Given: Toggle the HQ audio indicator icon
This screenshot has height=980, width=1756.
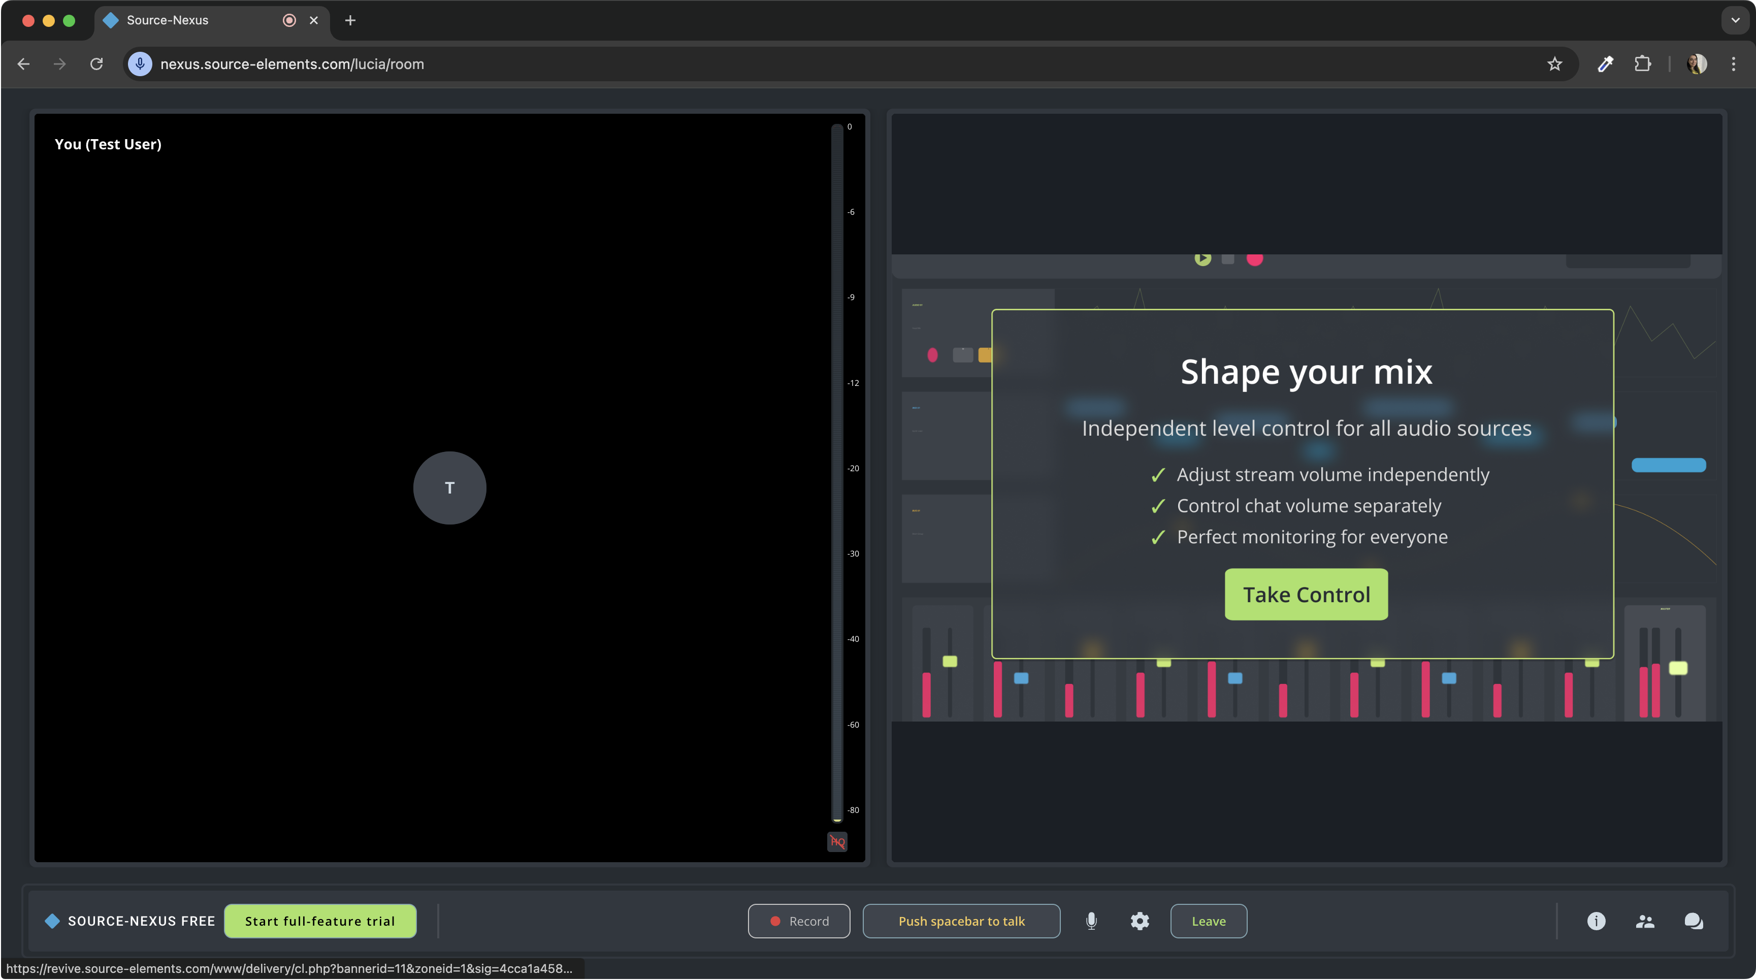Looking at the screenshot, I should [x=837, y=842].
